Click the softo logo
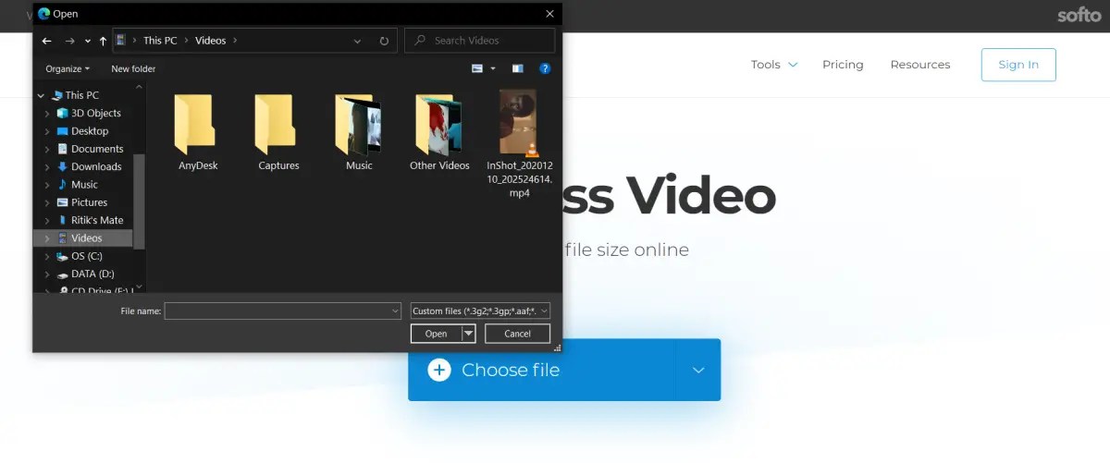Viewport: 1110px width, 463px height. coord(1079,15)
